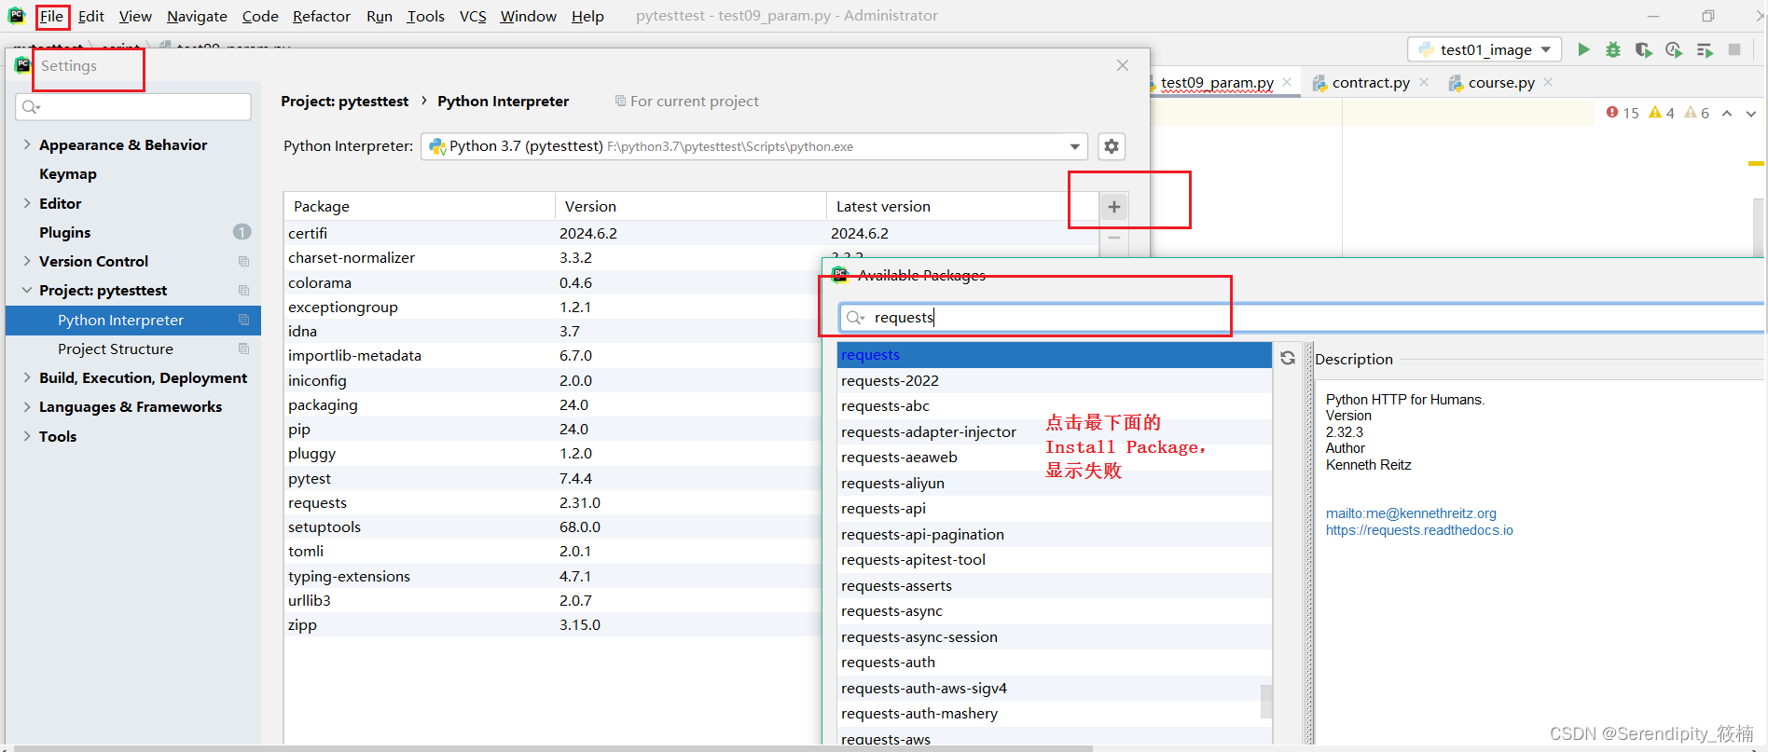Click Project: pytesttest breadcrumb
Screen dimensions: 1768x752
pyautogui.click(x=344, y=102)
